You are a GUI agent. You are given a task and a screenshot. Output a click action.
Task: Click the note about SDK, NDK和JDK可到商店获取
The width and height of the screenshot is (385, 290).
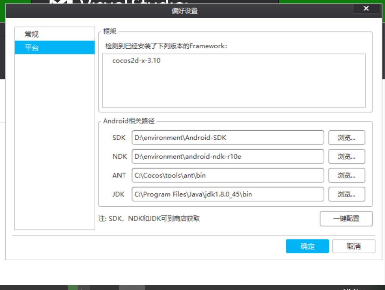click(x=149, y=218)
